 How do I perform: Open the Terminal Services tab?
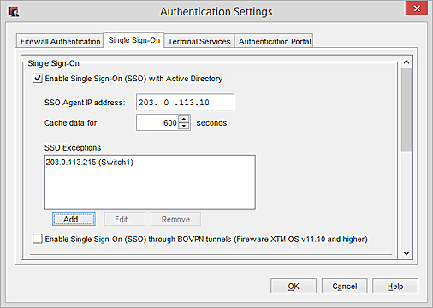(x=199, y=41)
